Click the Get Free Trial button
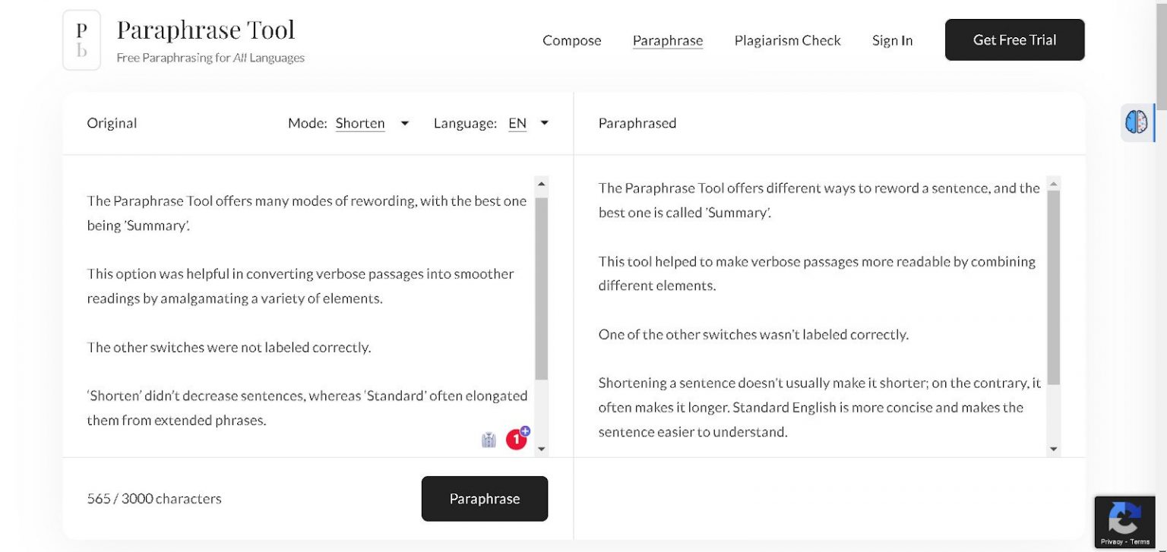The height and width of the screenshot is (552, 1167). tap(1014, 39)
